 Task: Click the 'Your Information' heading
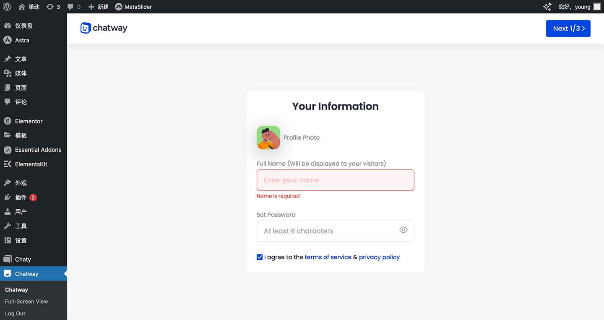[x=336, y=106]
